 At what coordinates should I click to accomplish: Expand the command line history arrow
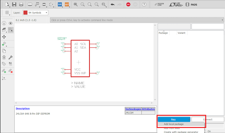(x=222, y=20)
